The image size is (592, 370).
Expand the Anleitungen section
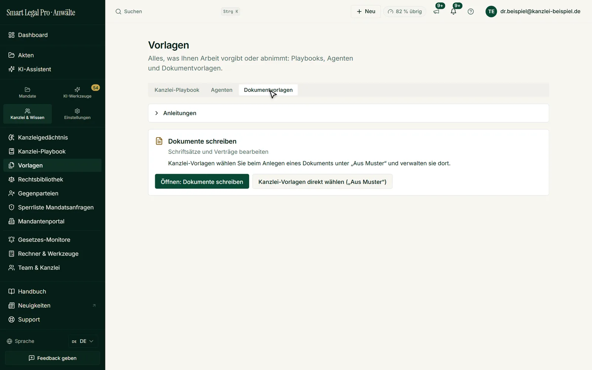click(349, 113)
